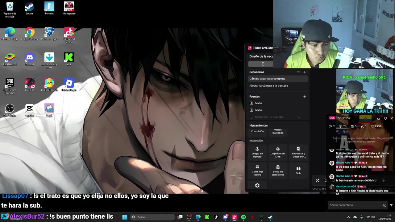Select the OBS Studio desktop icon
This screenshot has height=222, width=395.
[10, 110]
